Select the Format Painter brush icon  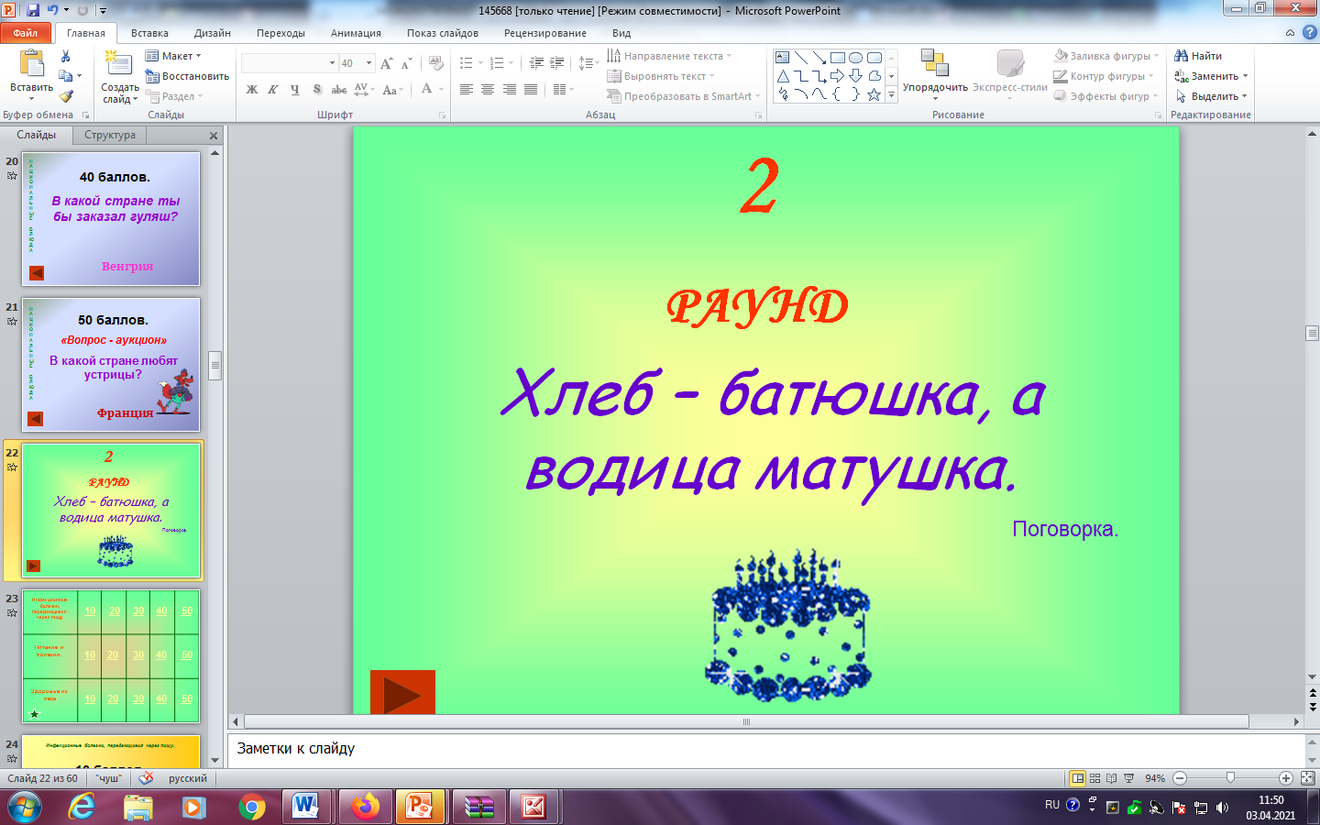pyautogui.click(x=66, y=95)
